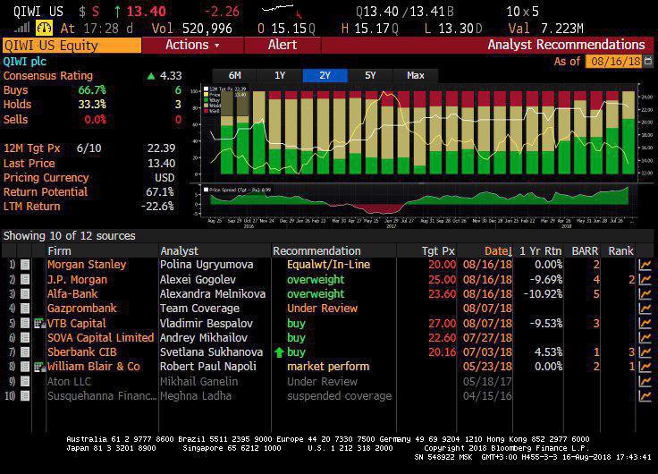The height and width of the screenshot is (474, 658).
Task: Select the 6M chart range tab
Action: click(x=234, y=75)
